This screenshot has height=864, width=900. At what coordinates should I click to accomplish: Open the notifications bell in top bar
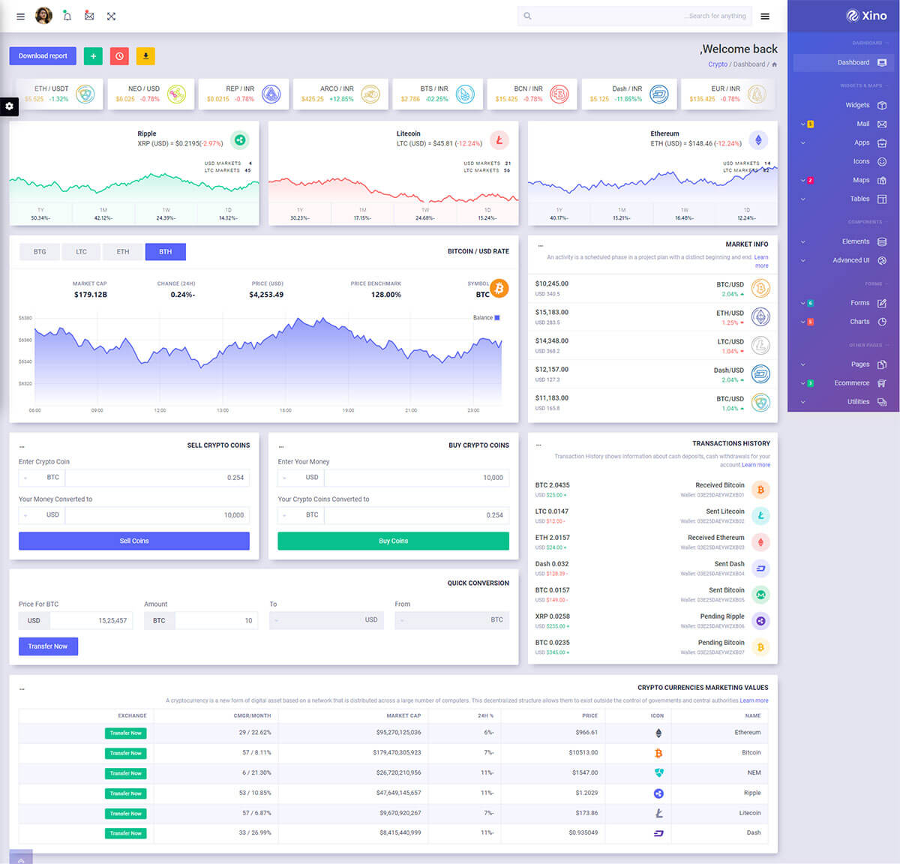coord(67,16)
